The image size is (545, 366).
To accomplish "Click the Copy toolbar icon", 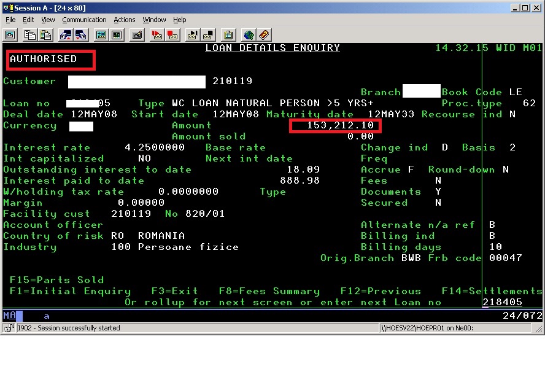I will tap(30, 35).
